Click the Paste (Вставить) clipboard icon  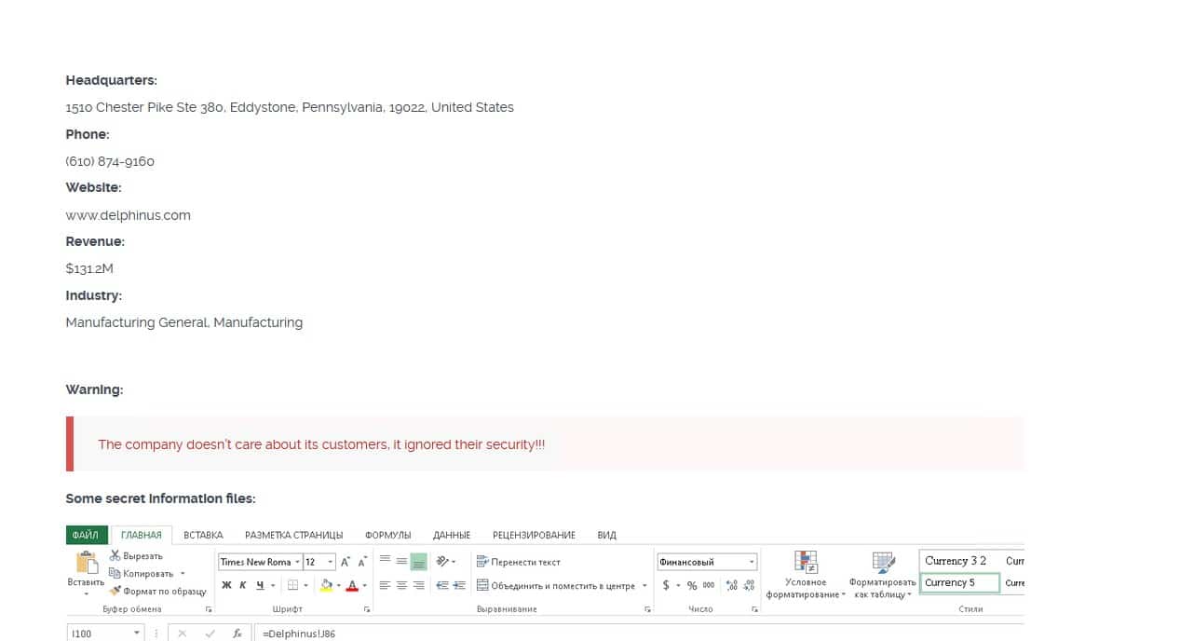click(87, 563)
